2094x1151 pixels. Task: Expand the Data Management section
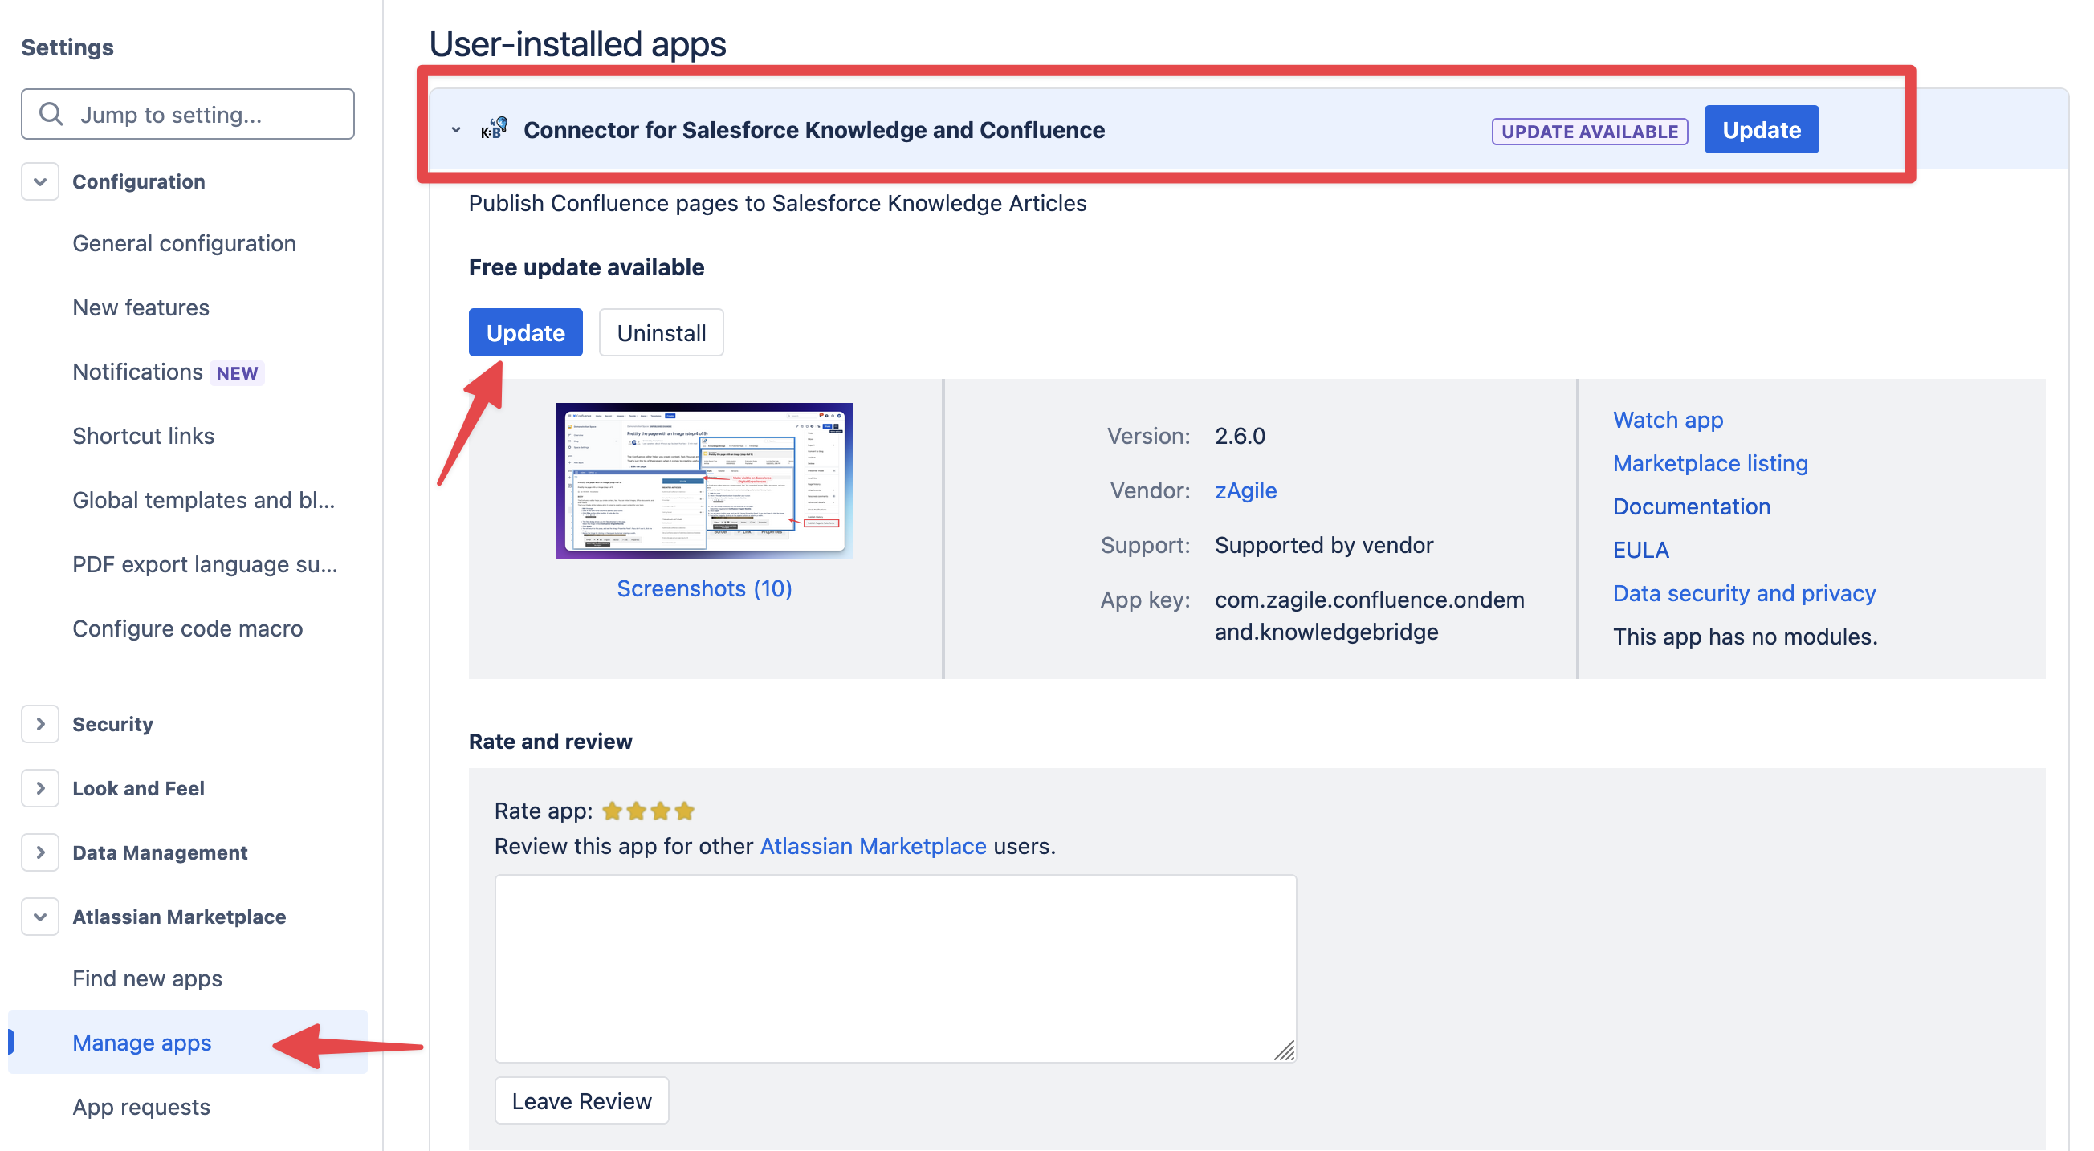40,852
